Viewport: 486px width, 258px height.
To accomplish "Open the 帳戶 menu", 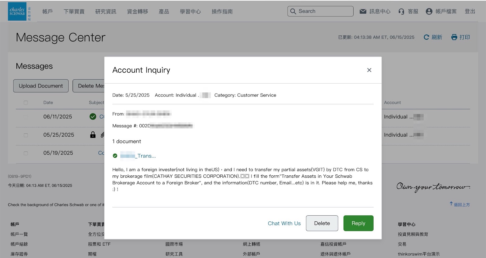I will [47, 12].
